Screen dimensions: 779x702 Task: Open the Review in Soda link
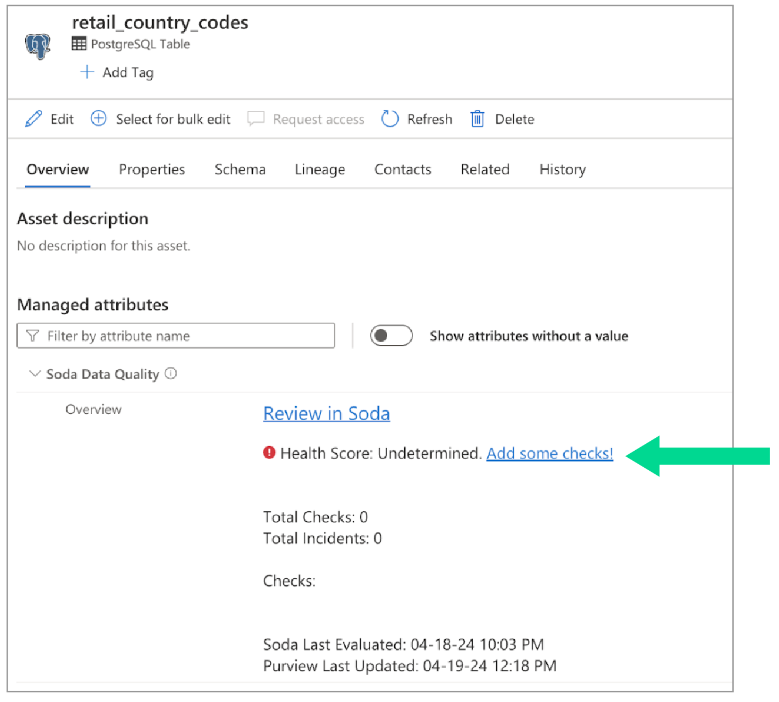[x=326, y=414]
